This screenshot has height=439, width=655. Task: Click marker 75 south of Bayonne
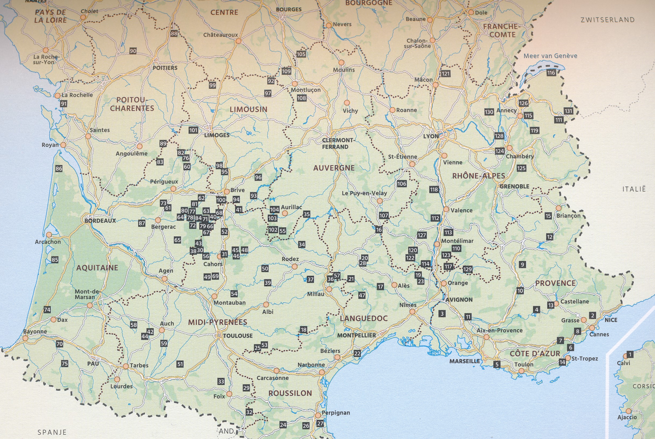[65, 364]
